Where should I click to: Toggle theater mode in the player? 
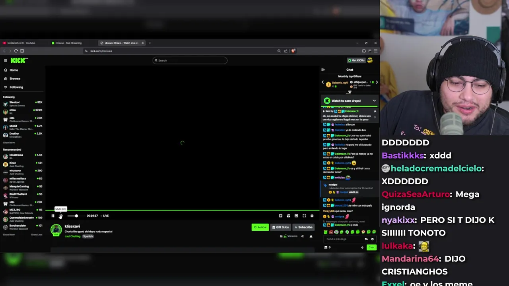click(296, 216)
